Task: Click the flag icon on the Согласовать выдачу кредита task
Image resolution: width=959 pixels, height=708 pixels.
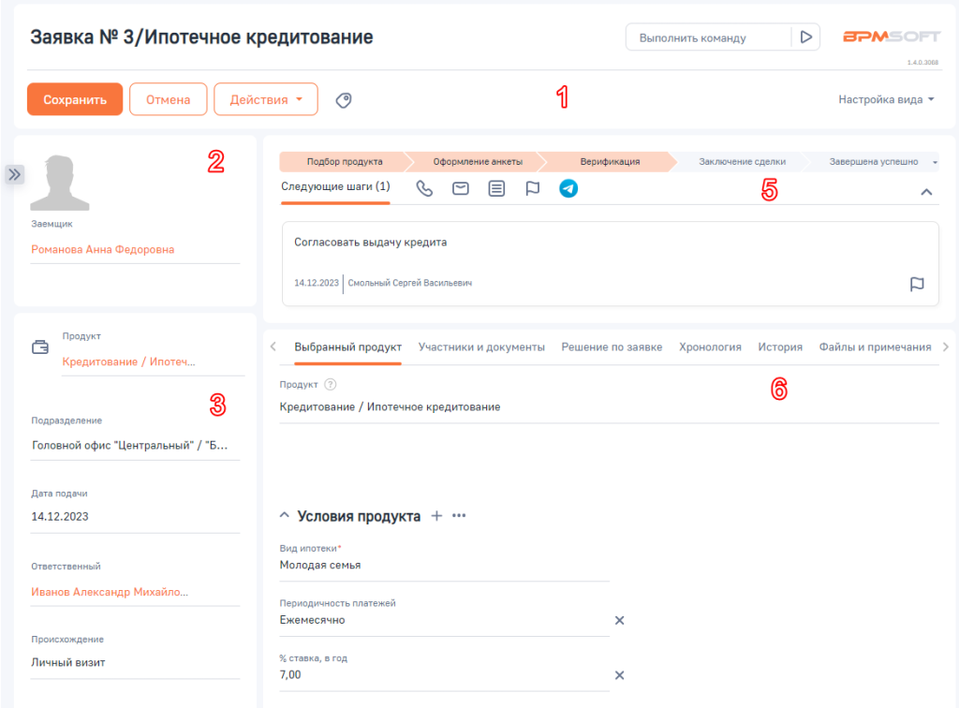Action: tap(918, 282)
